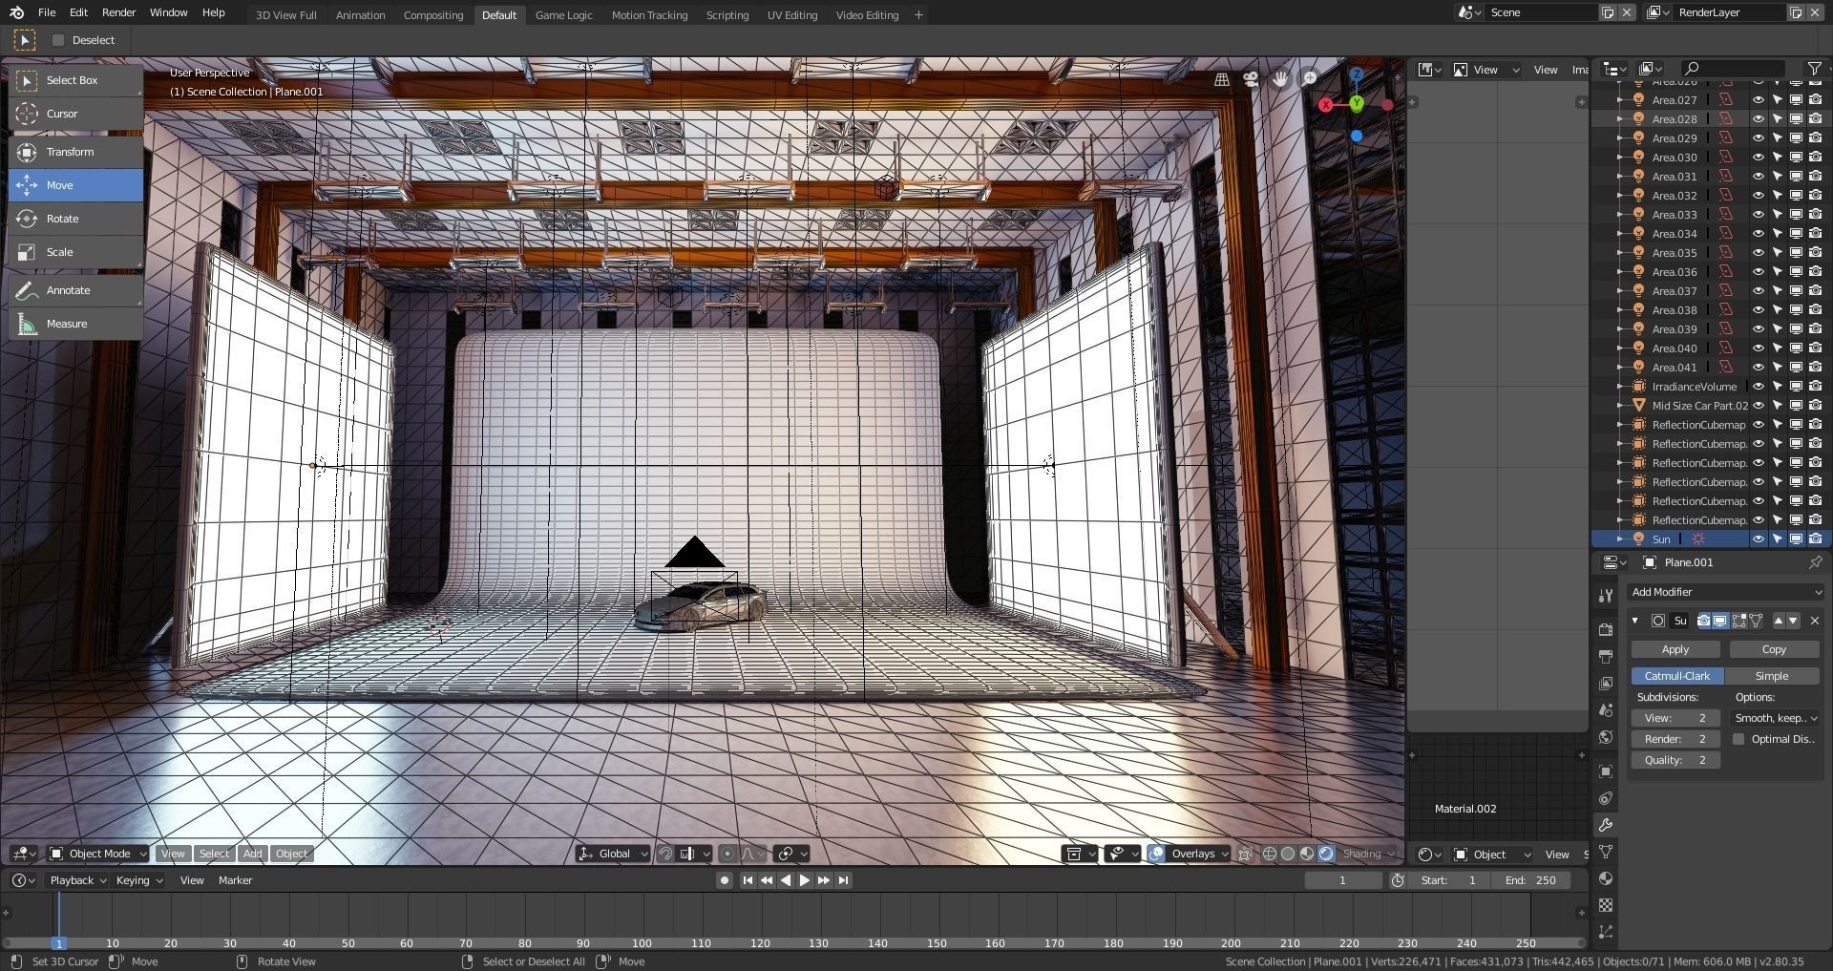Activate the Annotate tool
Screen dimensions: 1833x971
(75, 290)
